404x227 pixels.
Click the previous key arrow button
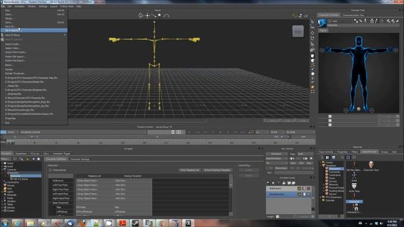click(292, 158)
